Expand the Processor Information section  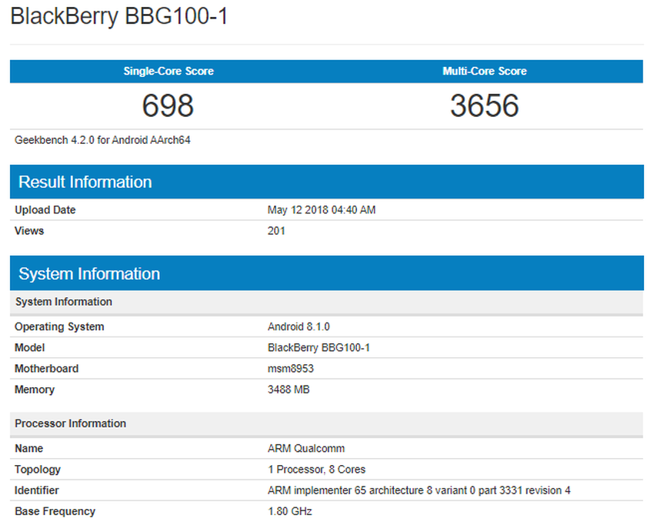click(x=72, y=423)
